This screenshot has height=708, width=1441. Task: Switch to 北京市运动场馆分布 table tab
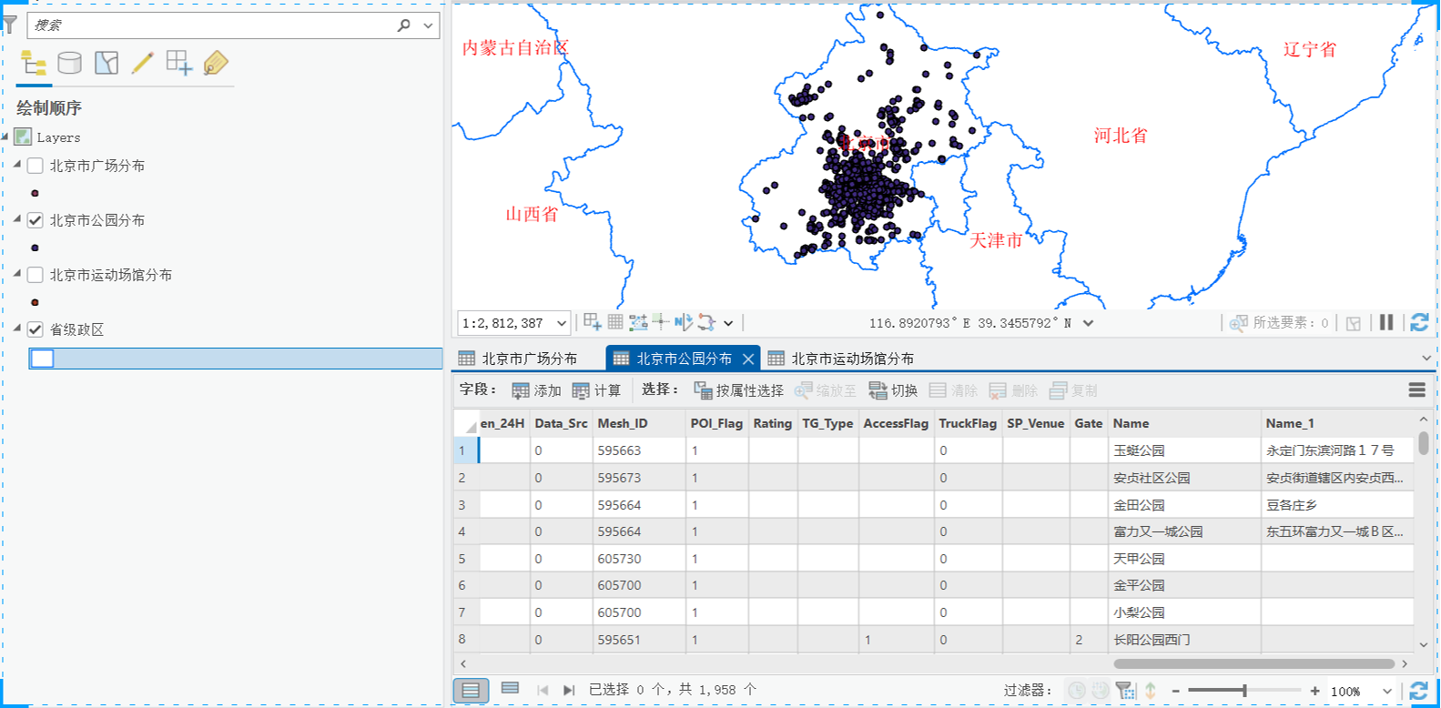841,359
